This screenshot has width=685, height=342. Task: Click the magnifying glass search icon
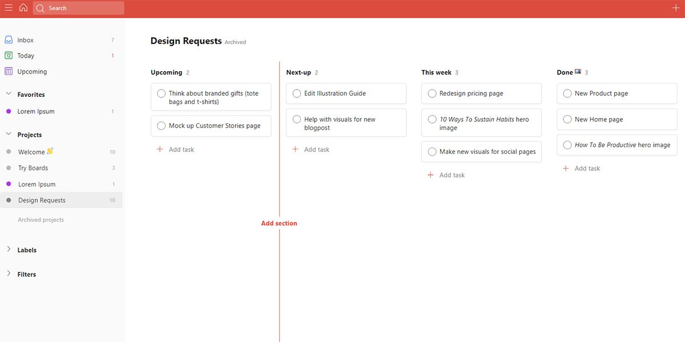click(41, 8)
